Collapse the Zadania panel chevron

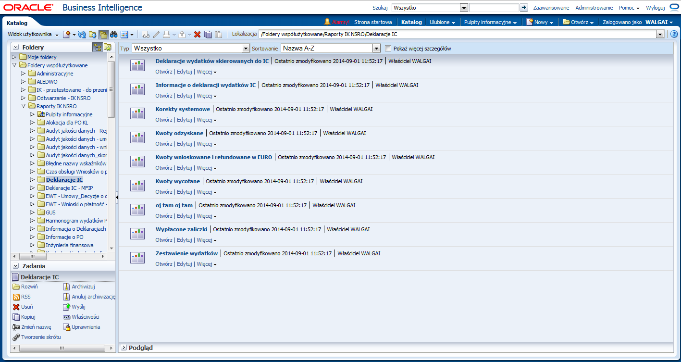click(16, 266)
